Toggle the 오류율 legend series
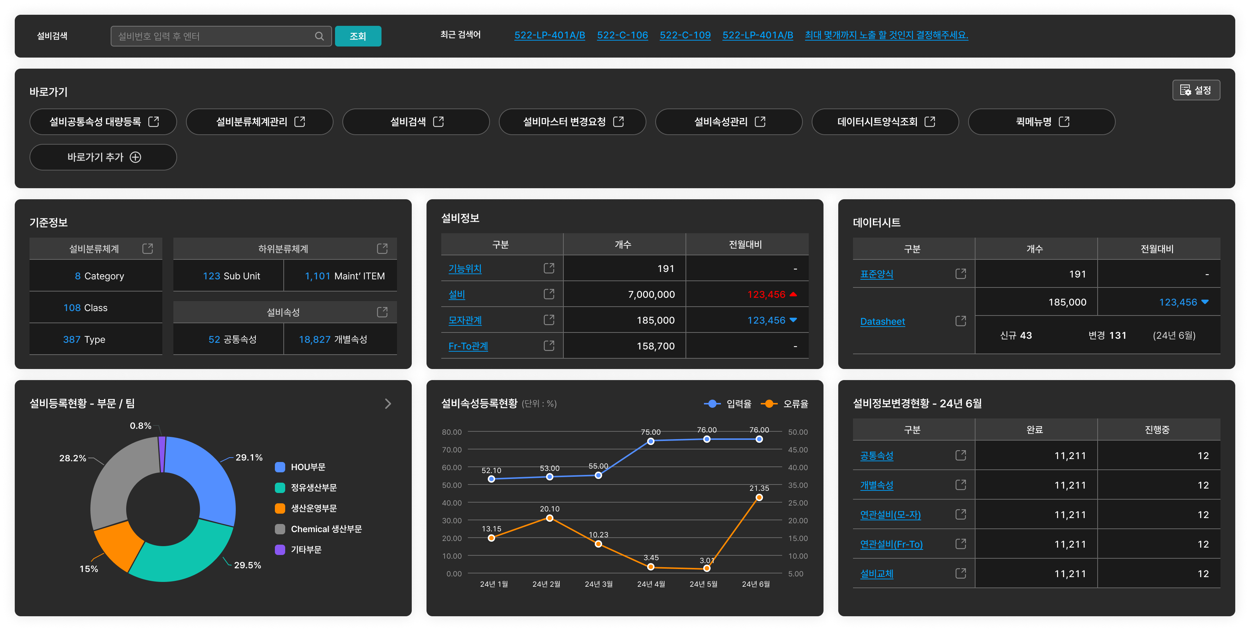 pyautogui.click(x=784, y=403)
